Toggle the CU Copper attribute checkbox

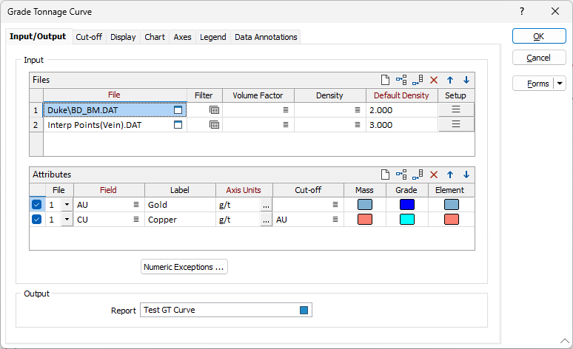[37, 220]
